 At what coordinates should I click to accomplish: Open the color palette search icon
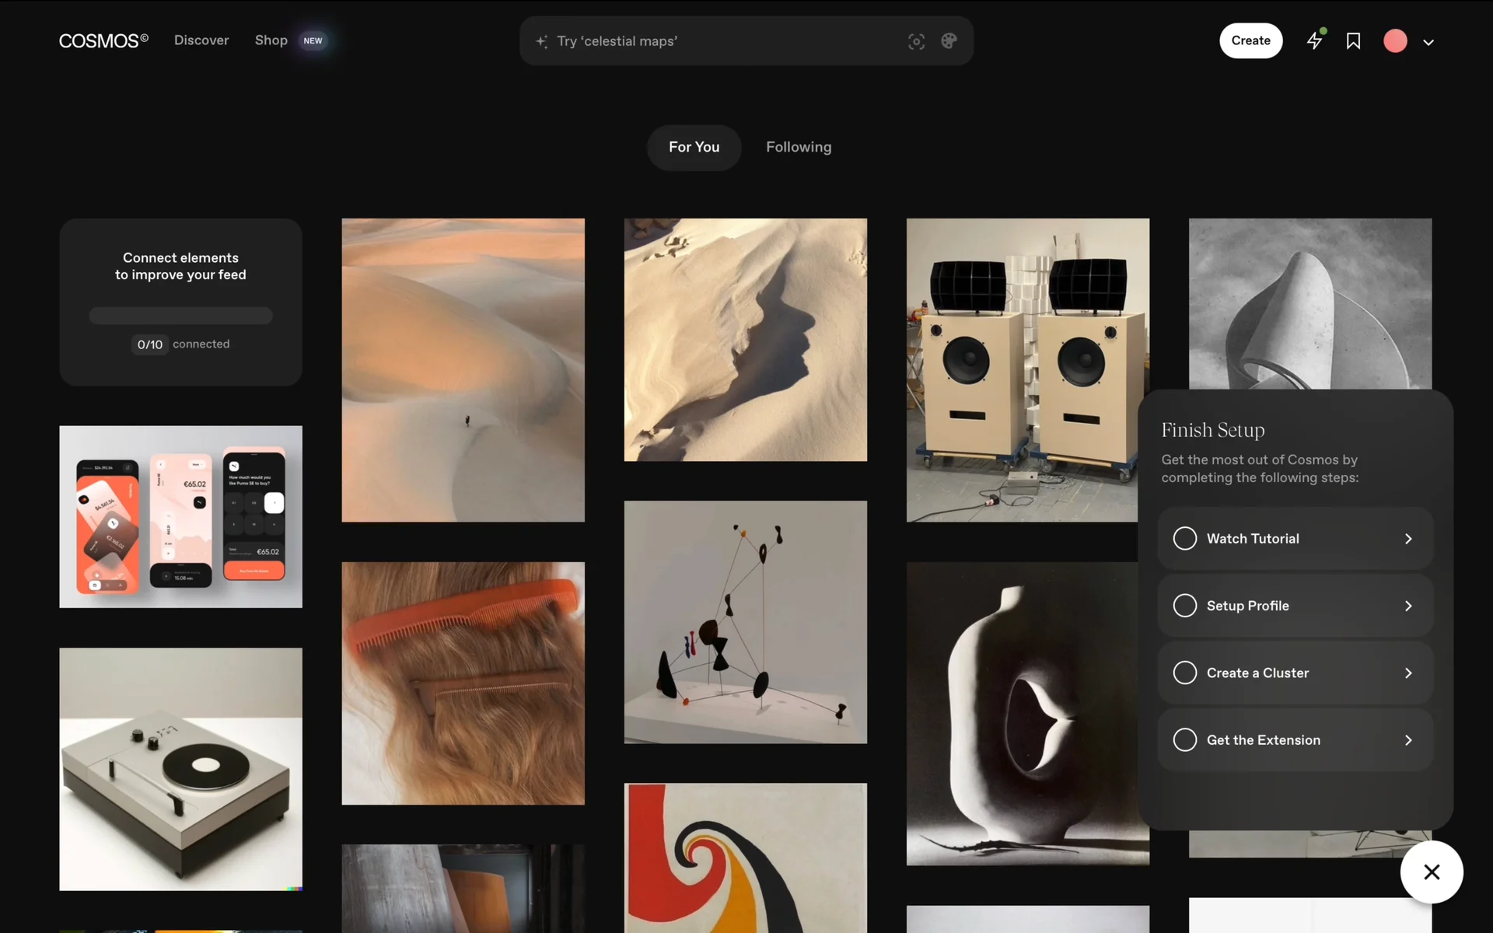click(x=949, y=41)
